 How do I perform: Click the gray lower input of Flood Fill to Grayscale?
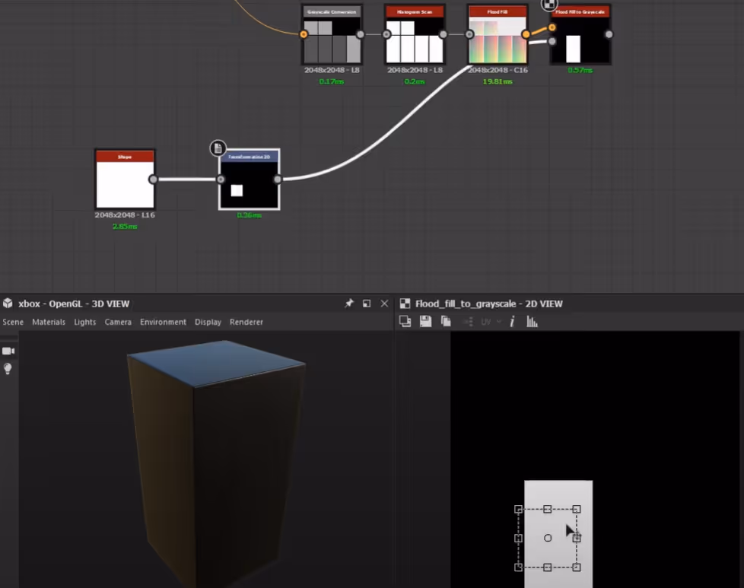(x=552, y=41)
